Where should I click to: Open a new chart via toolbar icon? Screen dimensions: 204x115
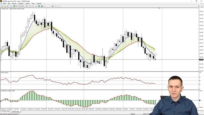coord(2,6)
